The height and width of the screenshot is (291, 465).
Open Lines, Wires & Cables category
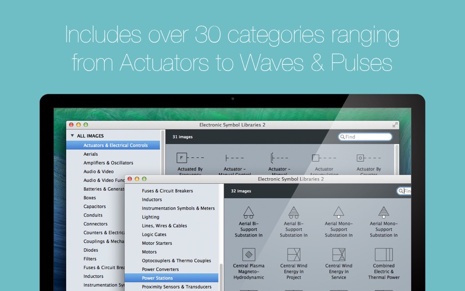pos(164,226)
